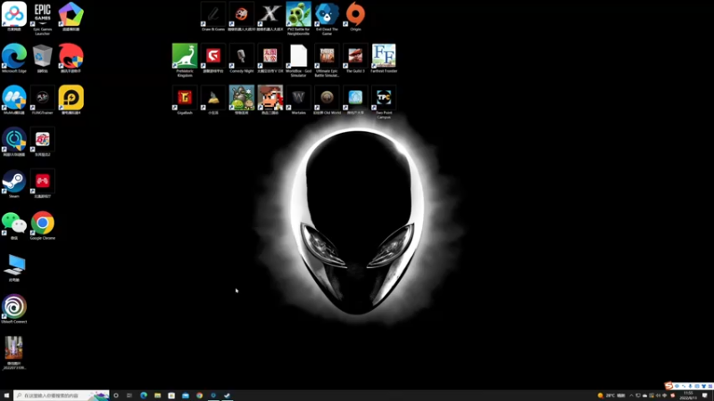This screenshot has height=401, width=714.
Task: Open the weather widget showing 28°C
Action: (611, 396)
